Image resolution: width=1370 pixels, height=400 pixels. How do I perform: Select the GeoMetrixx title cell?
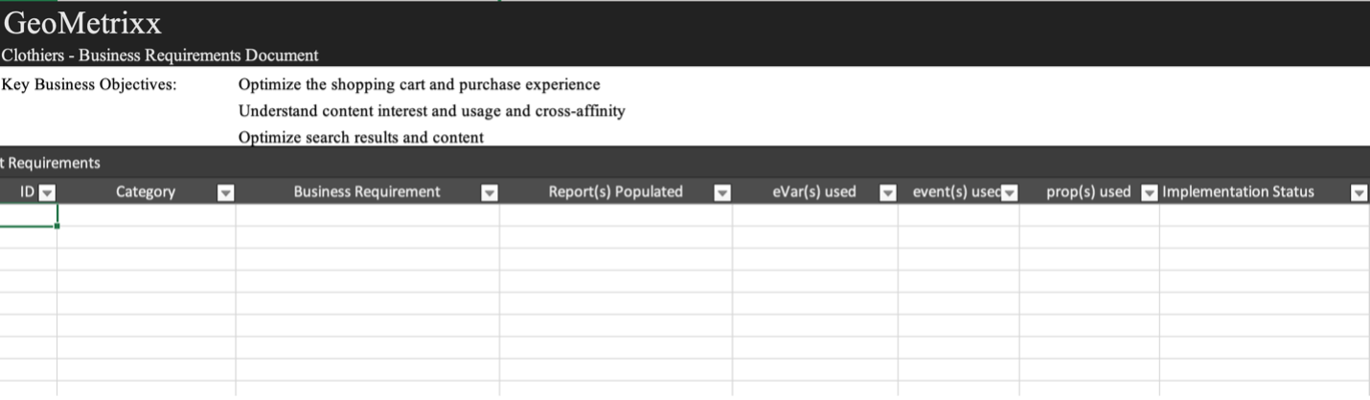point(84,23)
